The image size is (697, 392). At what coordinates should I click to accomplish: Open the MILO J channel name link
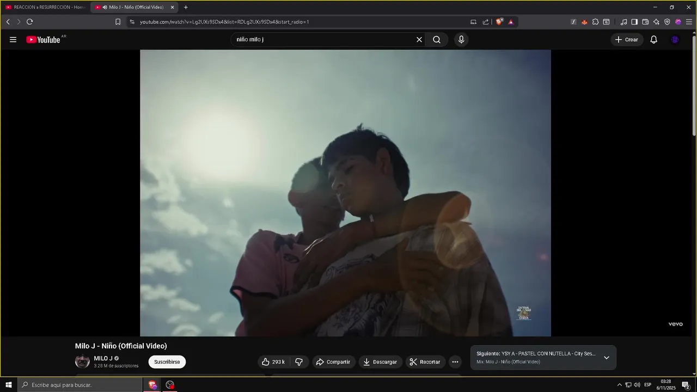pyautogui.click(x=103, y=358)
